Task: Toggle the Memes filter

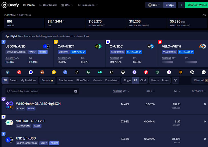Action: tap(97, 80)
